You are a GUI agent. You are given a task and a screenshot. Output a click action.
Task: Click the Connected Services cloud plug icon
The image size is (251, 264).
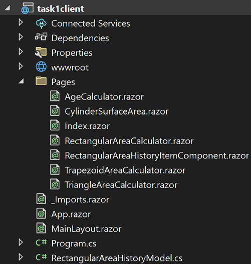(x=41, y=23)
